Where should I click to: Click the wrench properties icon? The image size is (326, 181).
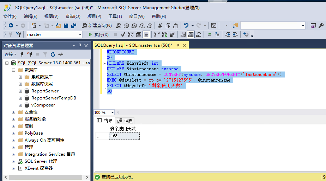click(321, 26)
